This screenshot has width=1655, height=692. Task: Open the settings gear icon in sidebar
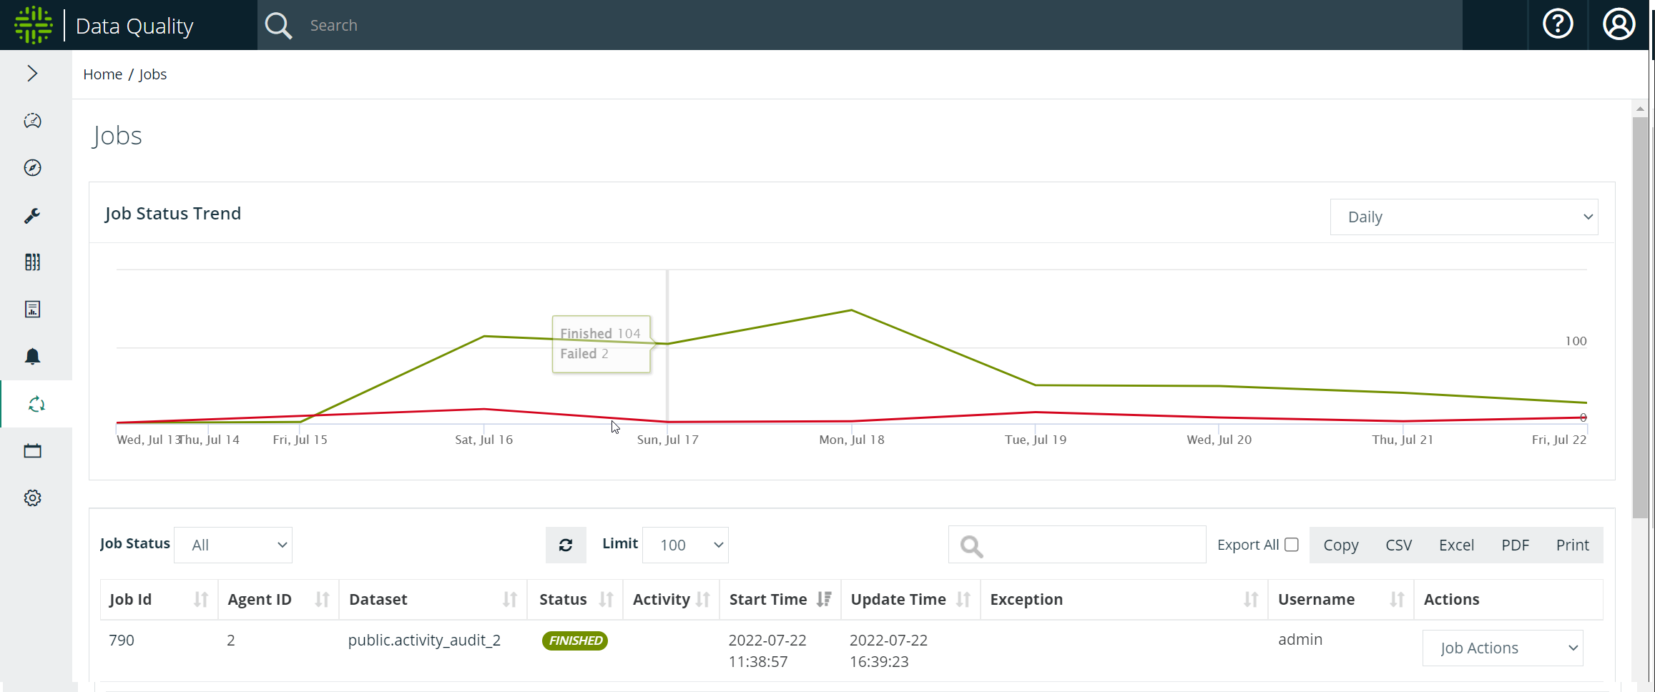(x=32, y=498)
